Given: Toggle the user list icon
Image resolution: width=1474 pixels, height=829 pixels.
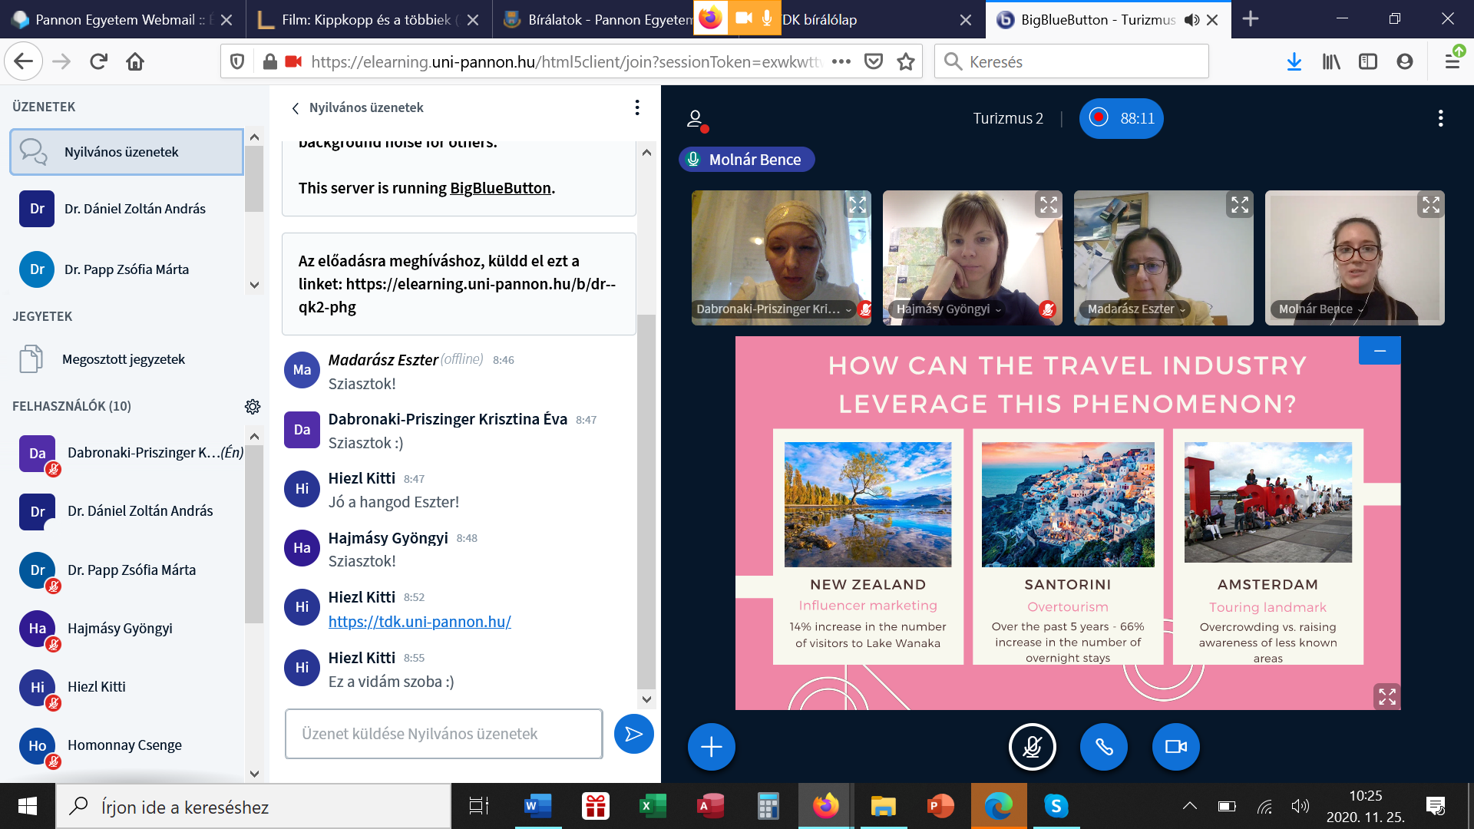Looking at the screenshot, I should click(x=696, y=119).
